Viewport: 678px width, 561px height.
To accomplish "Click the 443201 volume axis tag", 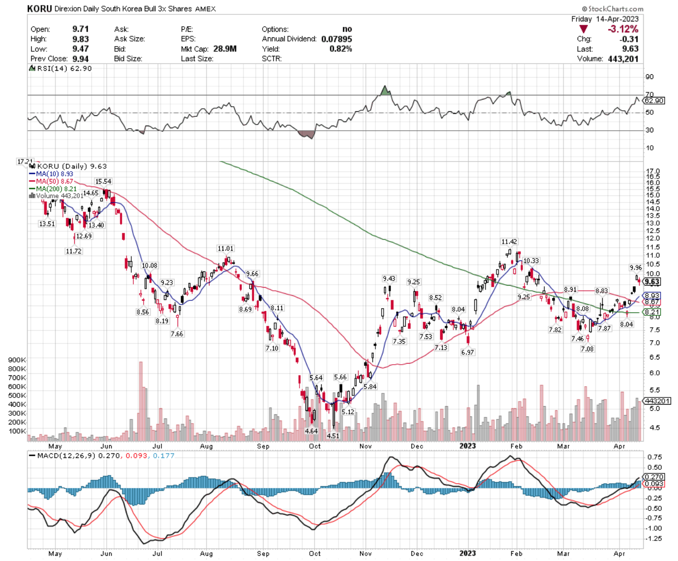I will click(657, 401).
